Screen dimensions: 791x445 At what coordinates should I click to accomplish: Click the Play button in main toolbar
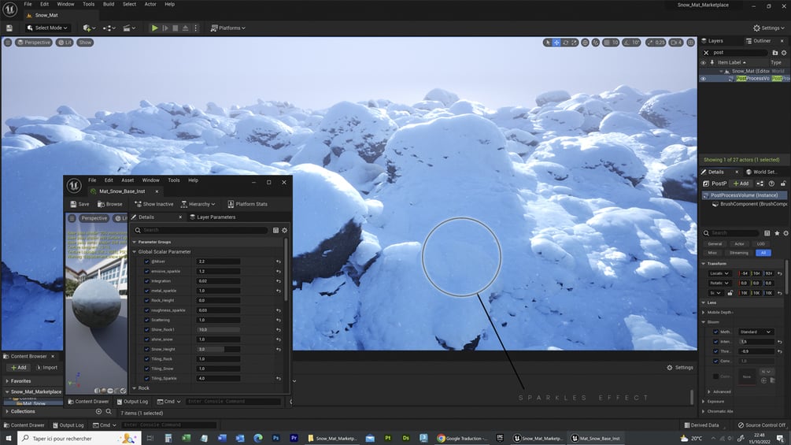tap(155, 28)
